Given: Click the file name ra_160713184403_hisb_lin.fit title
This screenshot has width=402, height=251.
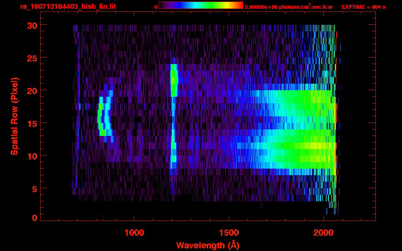Looking at the screenshot, I should click(x=68, y=7).
